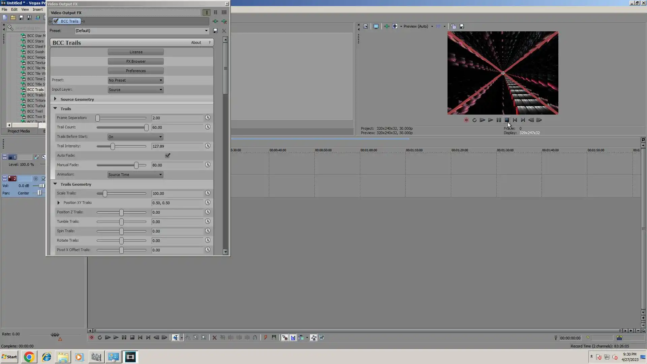Click the Preferences button
Viewport: 647px width, 364px height.
(136, 71)
